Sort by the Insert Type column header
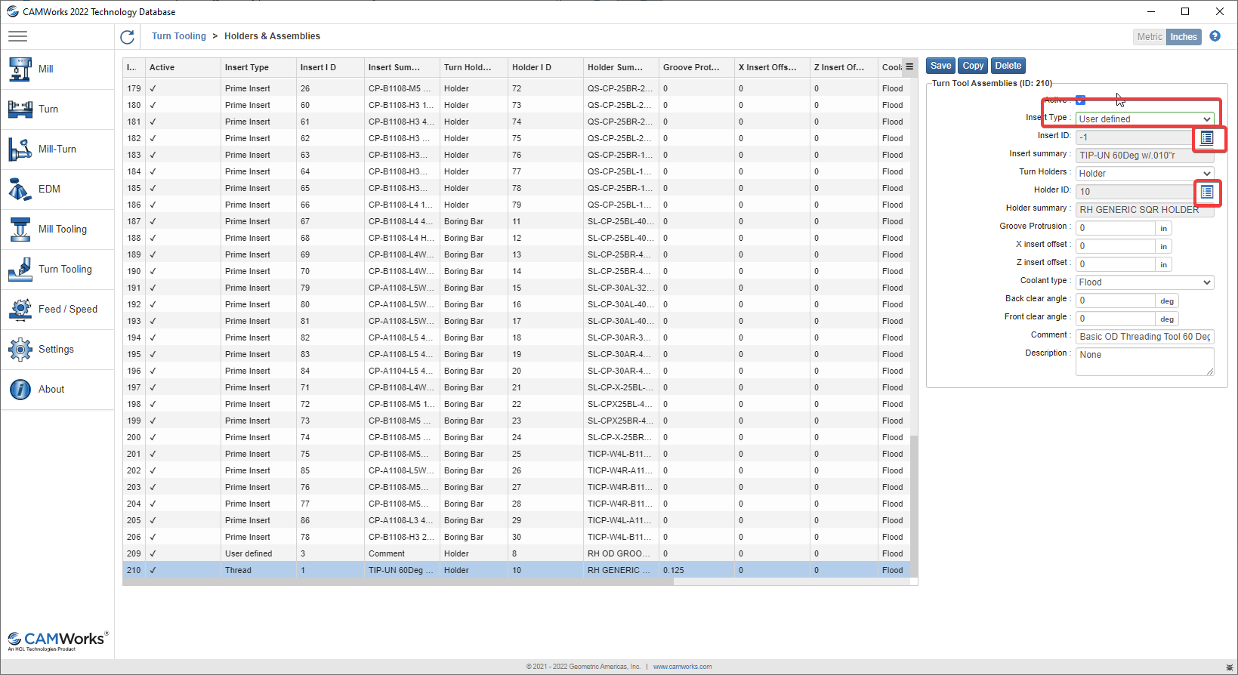Image resolution: width=1238 pixels, height=675 pixels. click(258, 67)
